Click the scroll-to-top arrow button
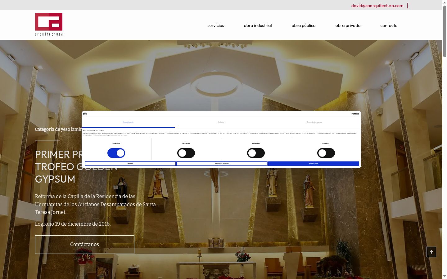Screen dimensions: 447x279 pyautogui.click(x=431, y=252)
